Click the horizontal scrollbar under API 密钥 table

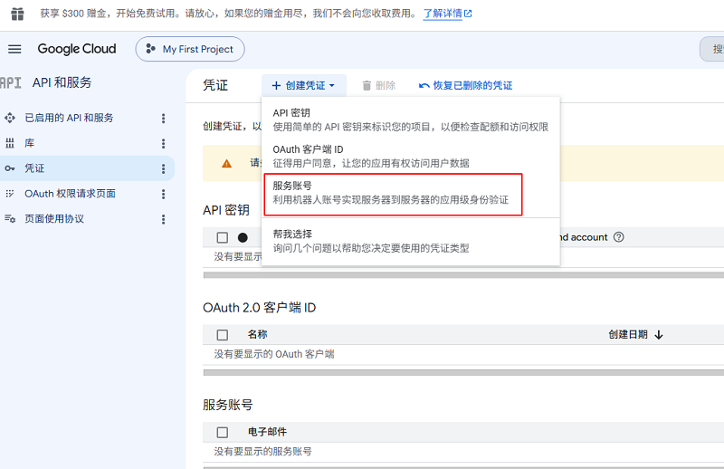click(x=463, y=275)
